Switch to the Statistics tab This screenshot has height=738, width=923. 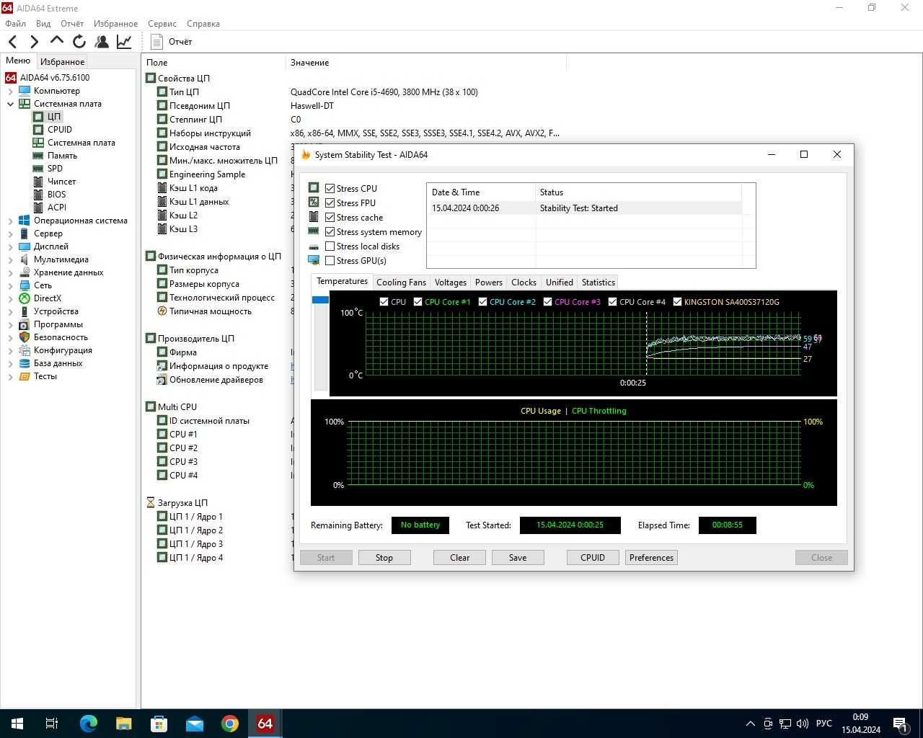click(x=599, y=283)
